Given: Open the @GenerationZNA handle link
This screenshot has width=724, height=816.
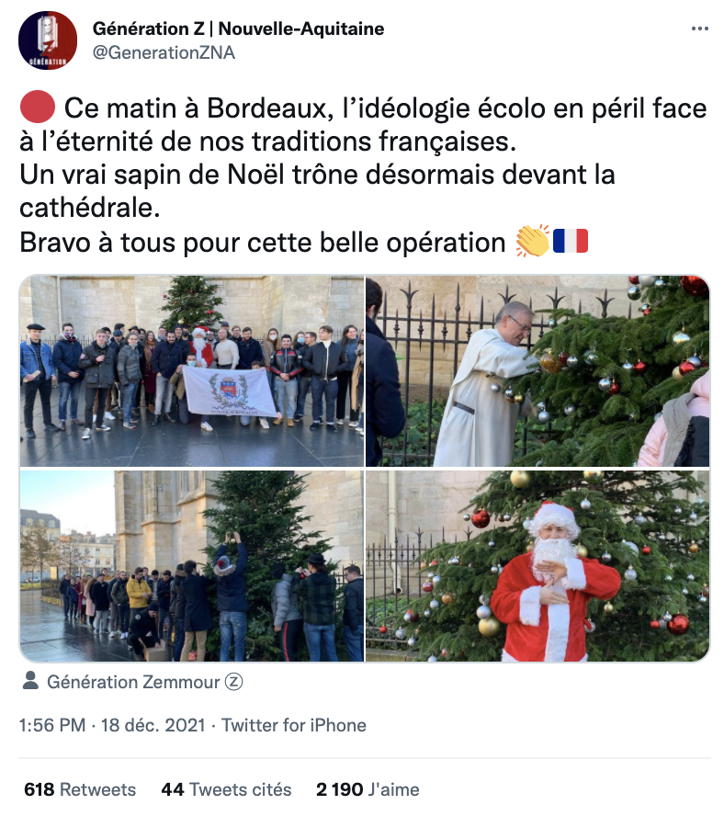Looking at the screenshot, I should coord(164,52).
